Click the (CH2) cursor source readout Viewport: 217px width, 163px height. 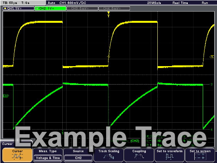tap(135, 141)
